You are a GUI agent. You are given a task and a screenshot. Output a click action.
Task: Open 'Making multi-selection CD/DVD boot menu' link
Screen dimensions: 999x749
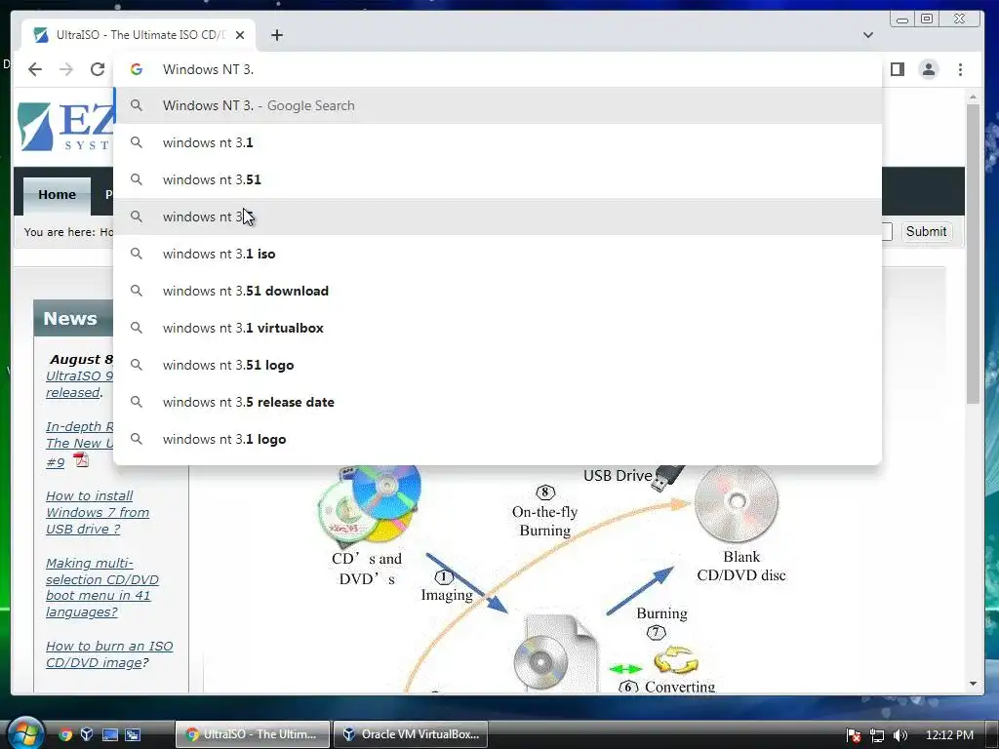coord(101,587)
